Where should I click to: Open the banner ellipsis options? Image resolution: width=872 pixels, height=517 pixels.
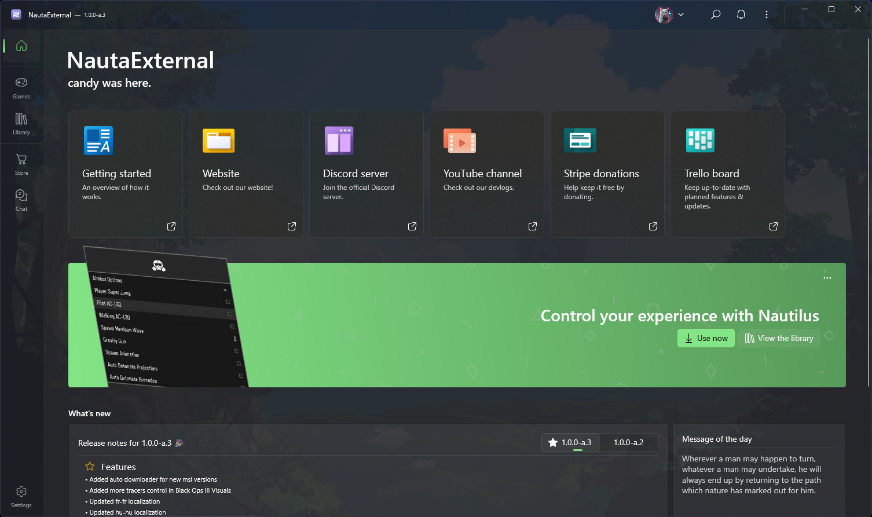coord(827,278)
